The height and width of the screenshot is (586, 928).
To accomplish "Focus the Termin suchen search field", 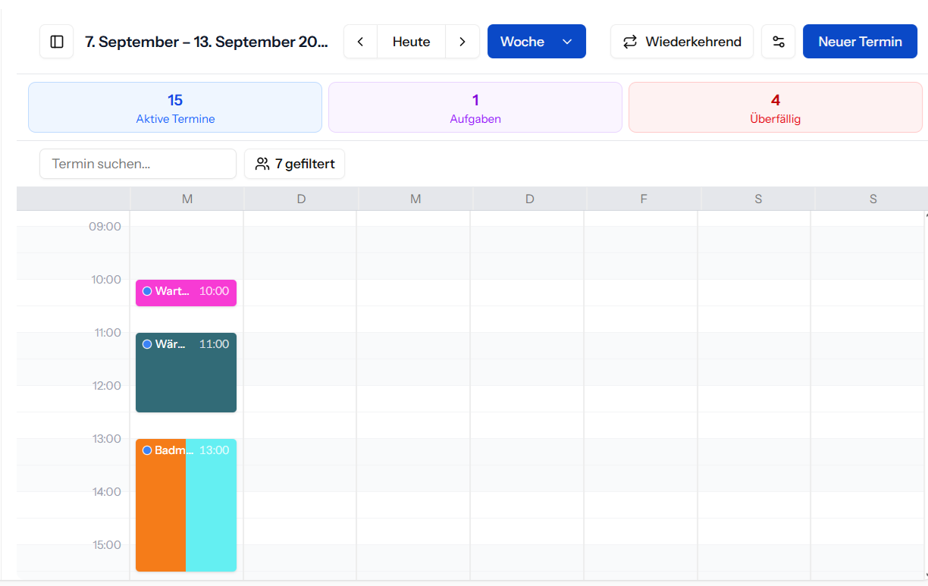I will click(x=138, y=164).
